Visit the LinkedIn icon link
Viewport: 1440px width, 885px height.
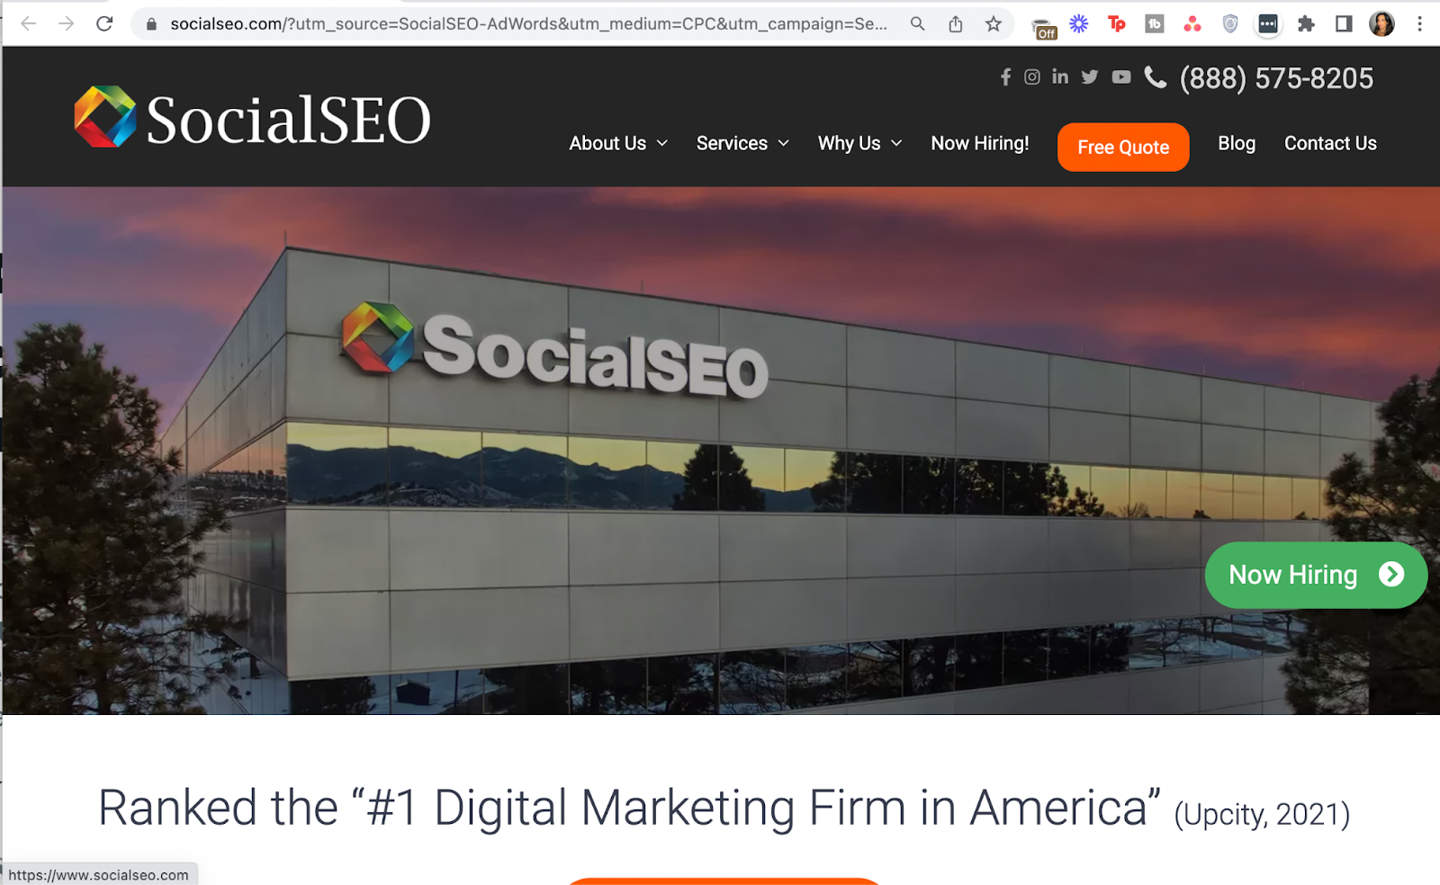pyautogui.click(x=1060, y=76)
